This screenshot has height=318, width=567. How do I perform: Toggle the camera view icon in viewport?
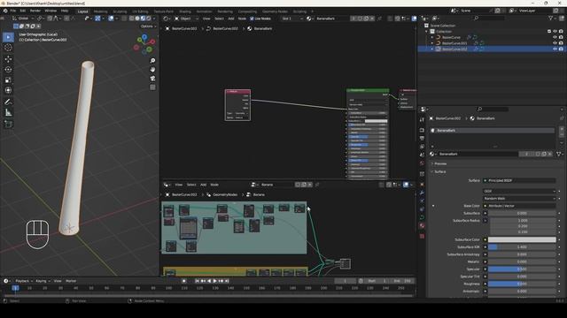click(x=152, y=79)
